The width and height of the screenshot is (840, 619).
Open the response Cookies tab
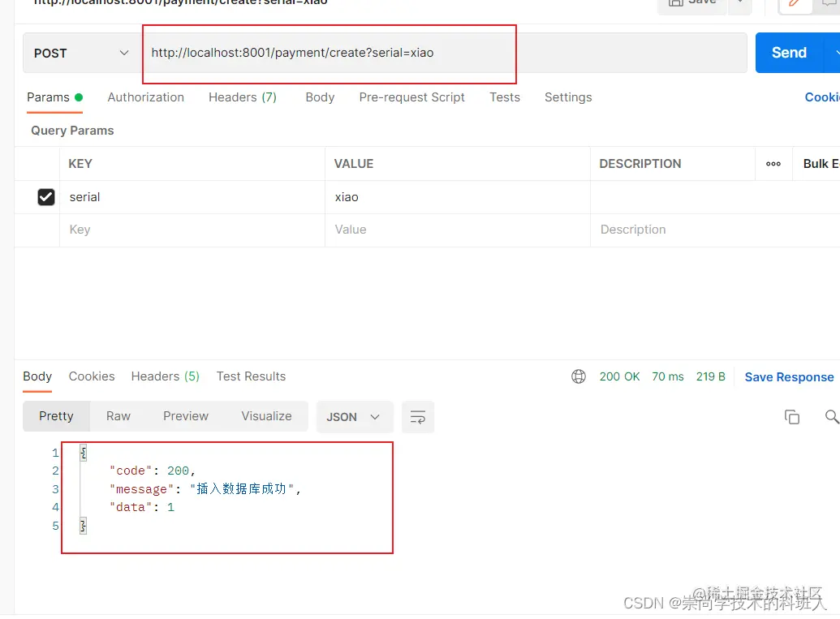point(92,376)
